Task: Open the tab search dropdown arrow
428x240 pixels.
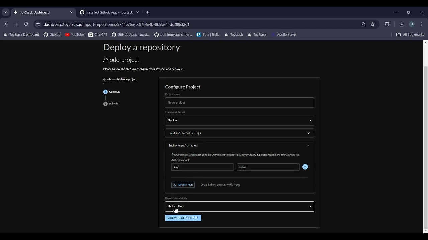Action: (x=6, y=12)
